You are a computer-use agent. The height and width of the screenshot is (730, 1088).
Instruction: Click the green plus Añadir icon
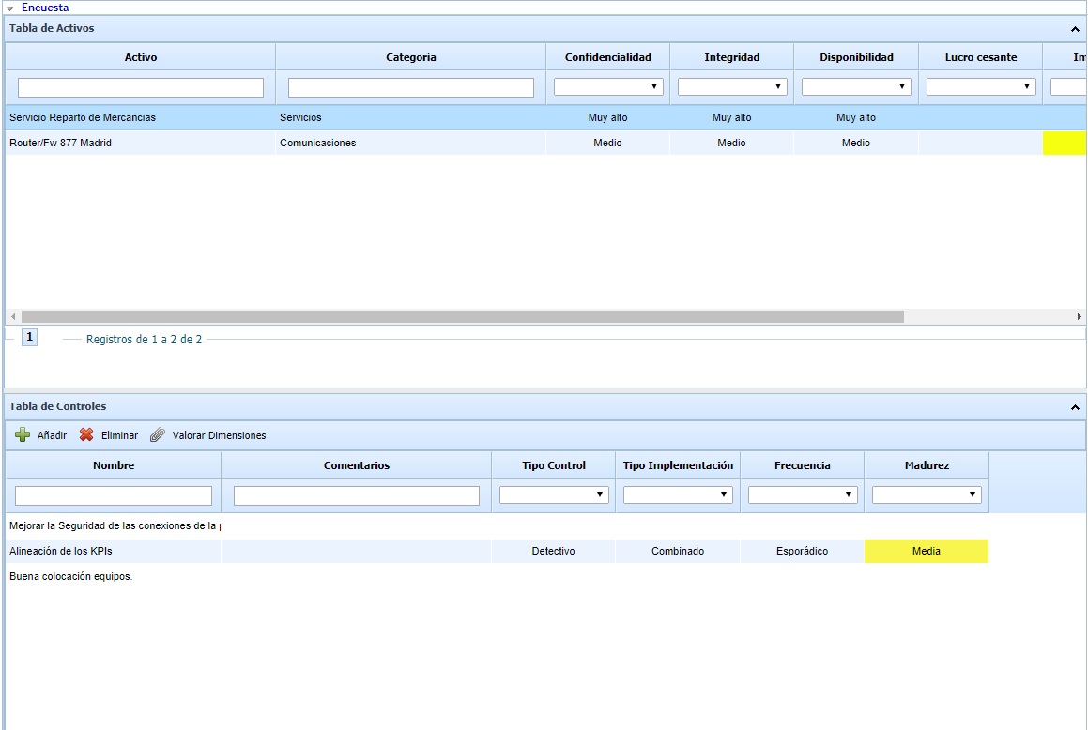coord(23,435)
